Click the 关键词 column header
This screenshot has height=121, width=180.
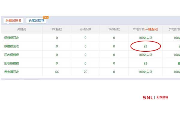point(22,29)
